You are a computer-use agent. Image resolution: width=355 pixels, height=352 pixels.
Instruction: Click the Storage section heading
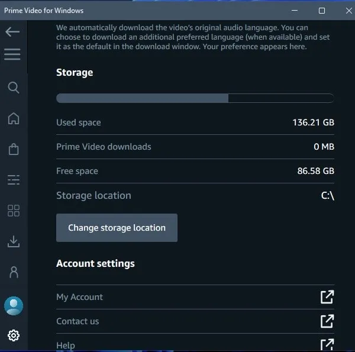pyautogui.click(x=75, y=73)
